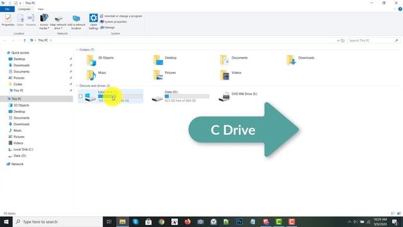Click the Up one level arrow
This screenshot has height=227, width=403.
(x=25, y=40)
